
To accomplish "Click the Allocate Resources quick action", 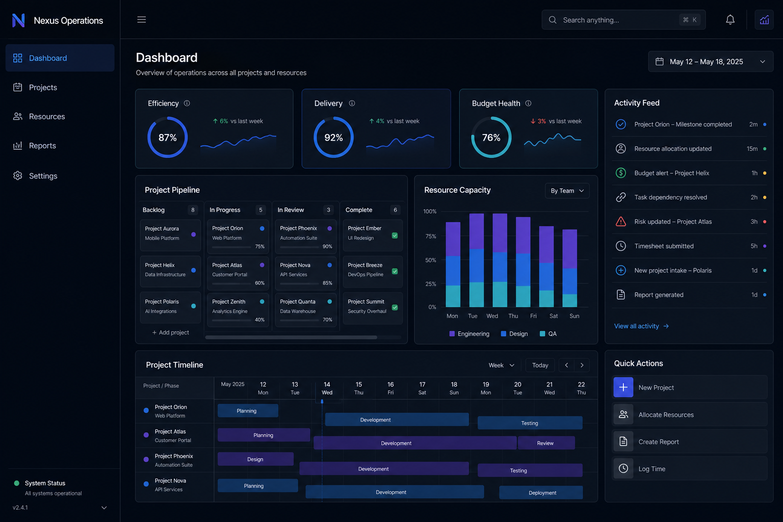I will pyautogui.click(x=690, y=414).
